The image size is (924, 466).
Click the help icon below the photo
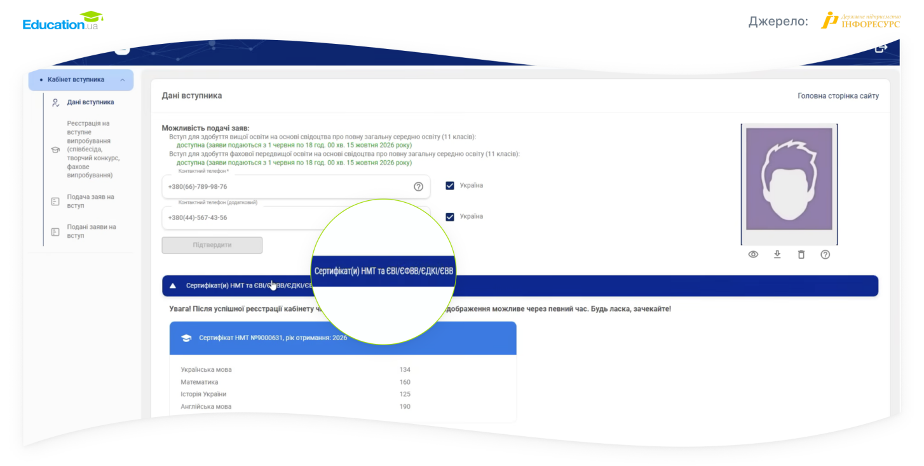pos(825,254)
